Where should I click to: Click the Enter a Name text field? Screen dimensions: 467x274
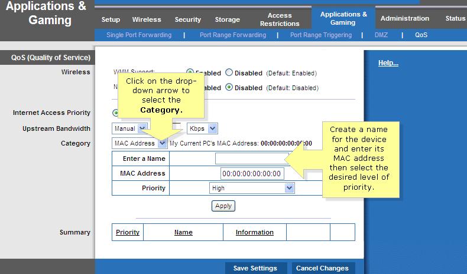pos(251,159)
